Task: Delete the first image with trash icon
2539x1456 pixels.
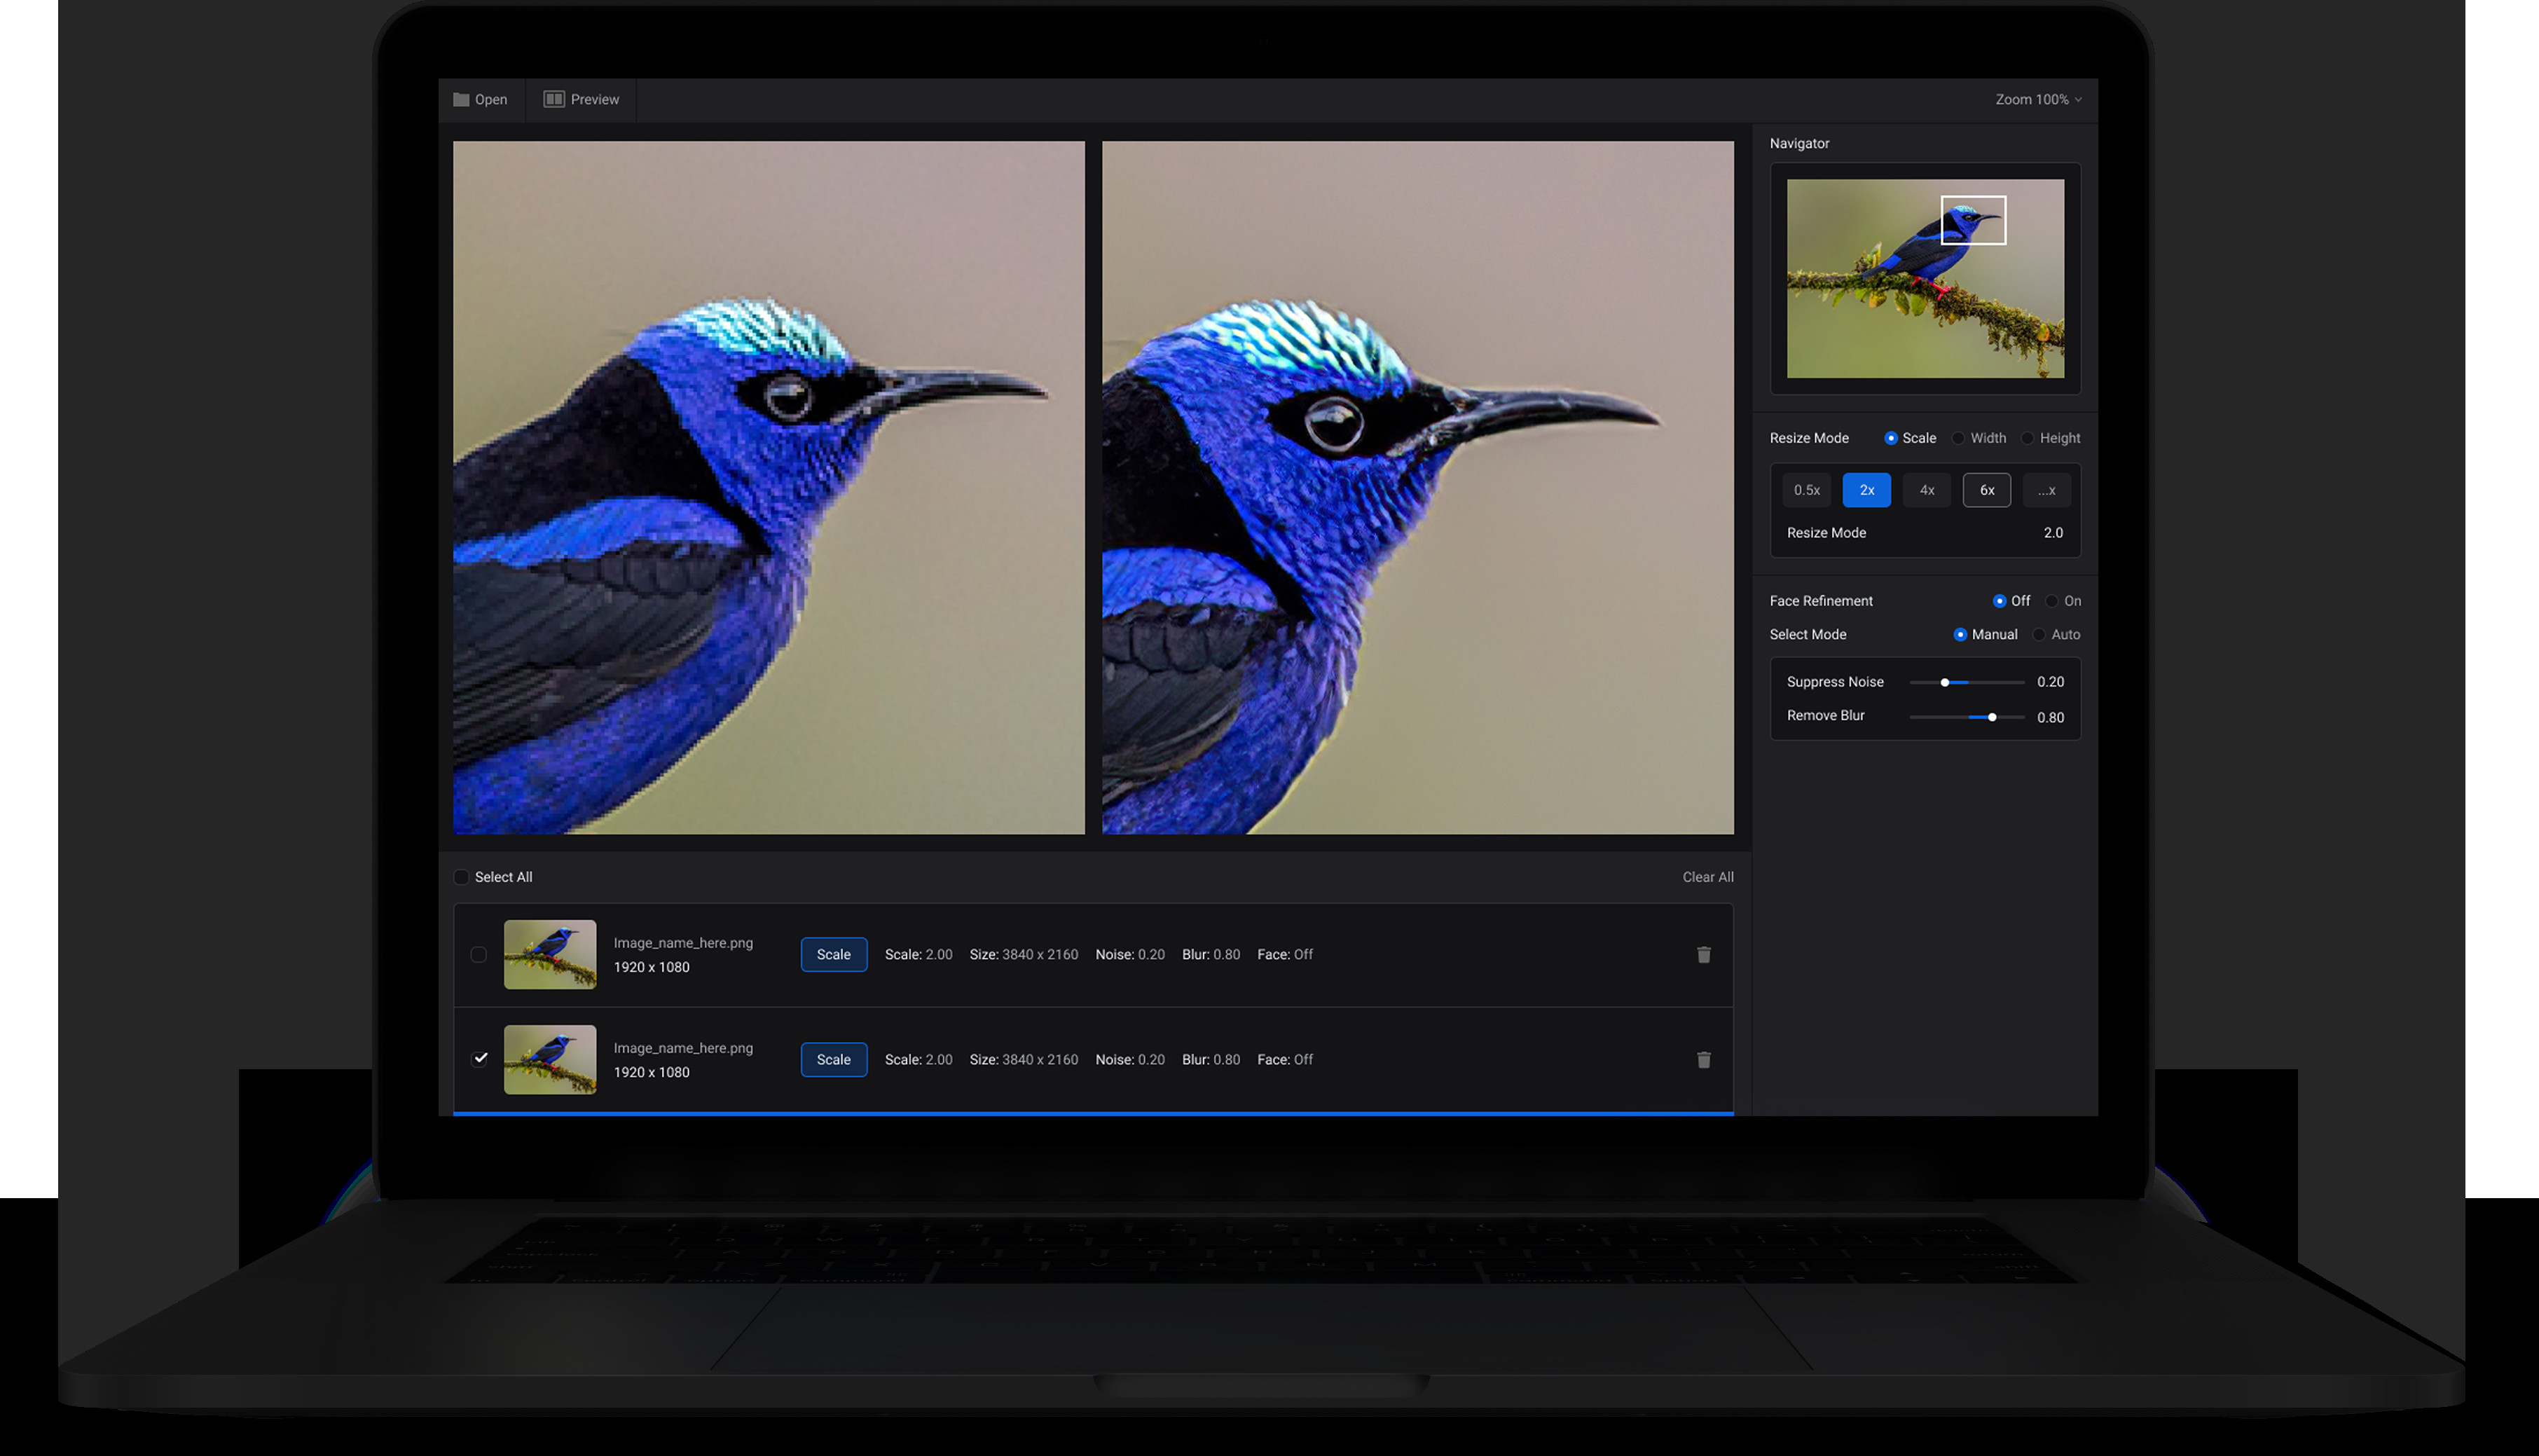Action: tap(1703, 955)
